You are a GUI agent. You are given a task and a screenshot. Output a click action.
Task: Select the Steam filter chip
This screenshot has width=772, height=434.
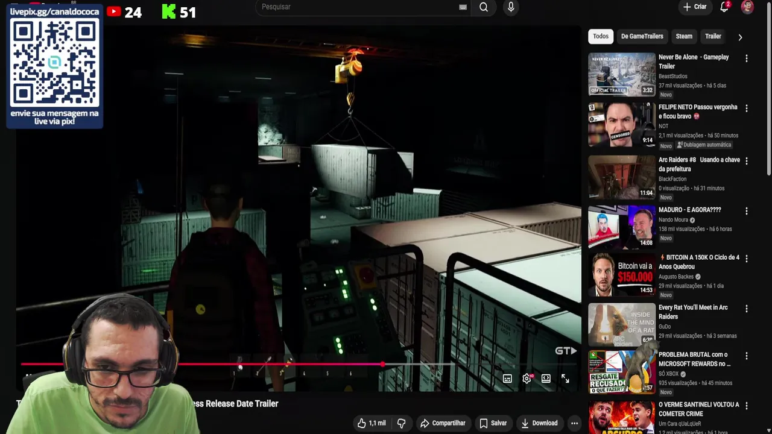(684, 36)
